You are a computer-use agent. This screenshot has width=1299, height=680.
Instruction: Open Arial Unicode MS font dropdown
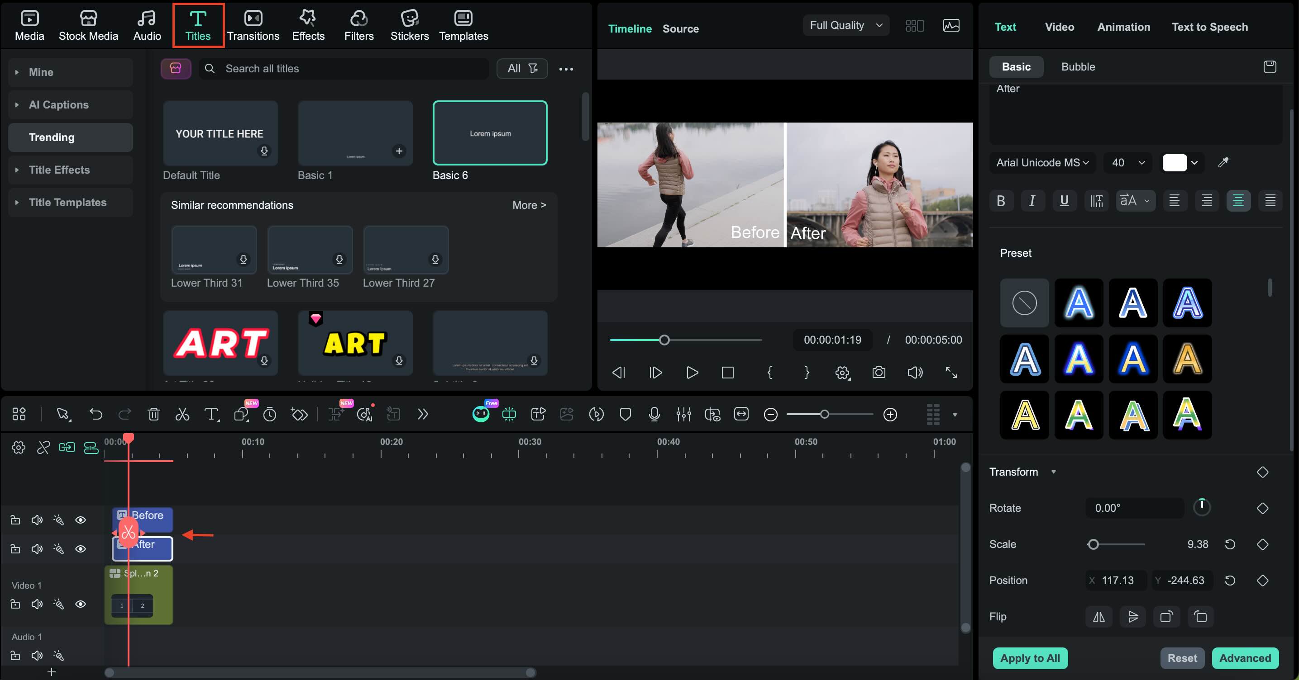pos(1042,163)
